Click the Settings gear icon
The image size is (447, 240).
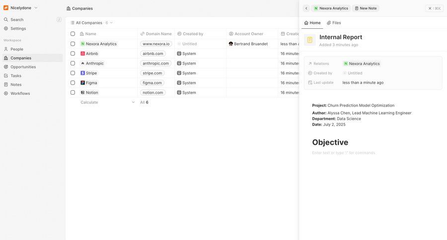point(6,28)
